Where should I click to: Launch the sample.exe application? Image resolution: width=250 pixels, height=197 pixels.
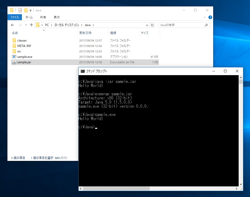pos(24,57)
